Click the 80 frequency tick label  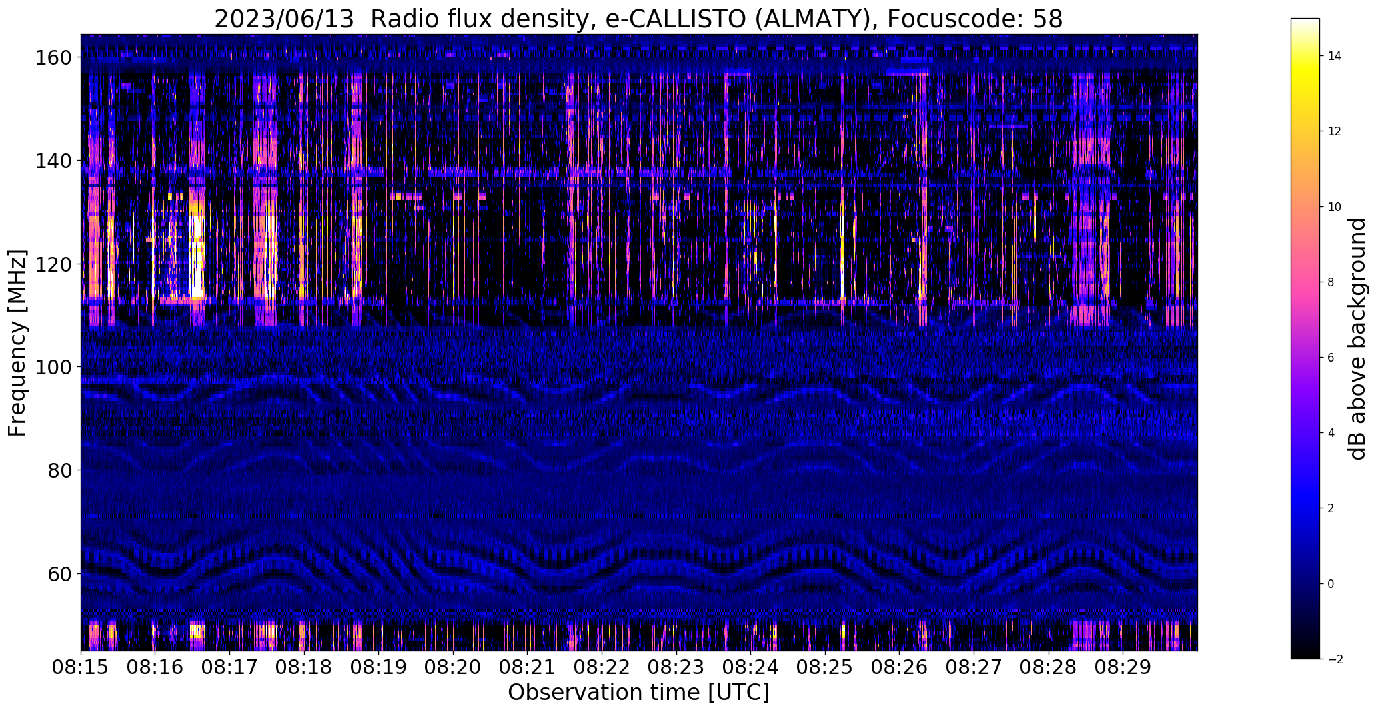coord(61,470)
